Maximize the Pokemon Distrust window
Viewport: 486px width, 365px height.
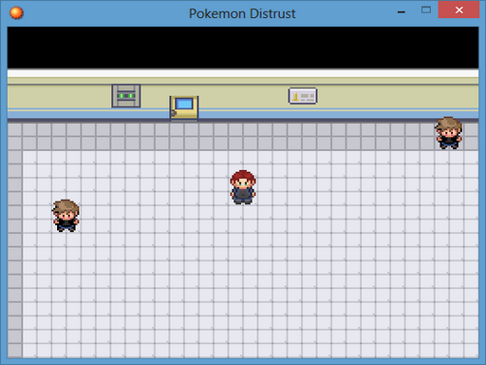(x=426, y=10)
